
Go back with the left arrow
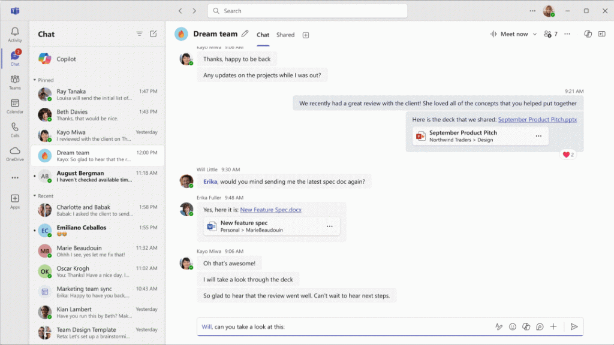(x=180, y=11)
